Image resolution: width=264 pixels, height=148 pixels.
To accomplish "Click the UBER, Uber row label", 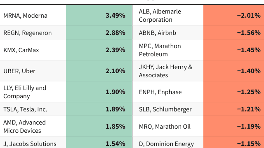I will coord(19,71).
